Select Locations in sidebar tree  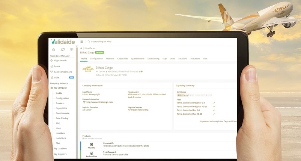point(60,133)
